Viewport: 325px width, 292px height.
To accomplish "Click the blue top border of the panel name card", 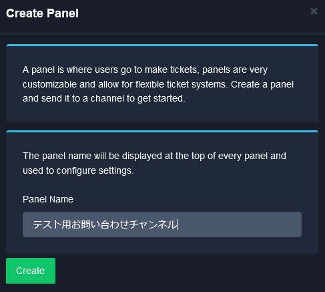I will (x=162, y=132).
